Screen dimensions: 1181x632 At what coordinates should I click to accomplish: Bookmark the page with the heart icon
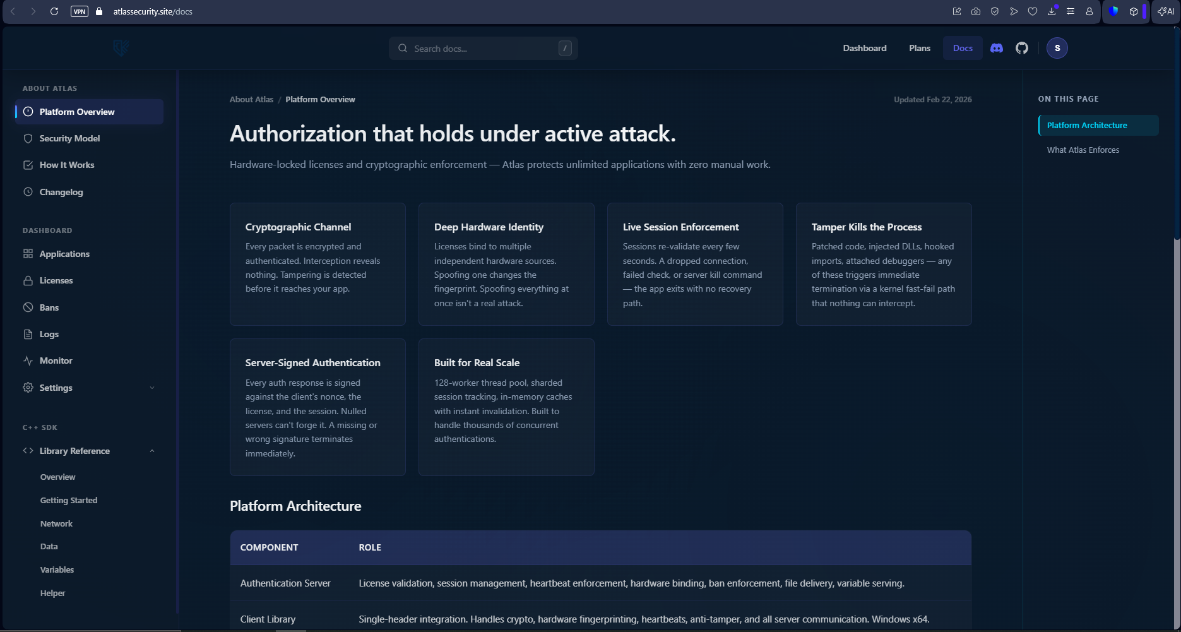[x=1033, y=11]
